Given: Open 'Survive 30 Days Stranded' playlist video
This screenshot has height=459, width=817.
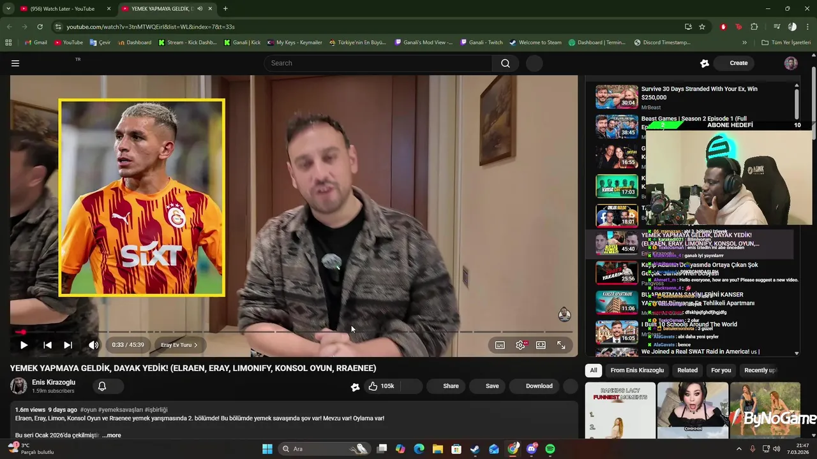Looking at the screenshot, I should [x=694, y=98].
